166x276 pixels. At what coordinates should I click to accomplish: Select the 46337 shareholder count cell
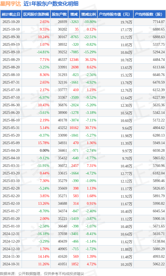62,60
